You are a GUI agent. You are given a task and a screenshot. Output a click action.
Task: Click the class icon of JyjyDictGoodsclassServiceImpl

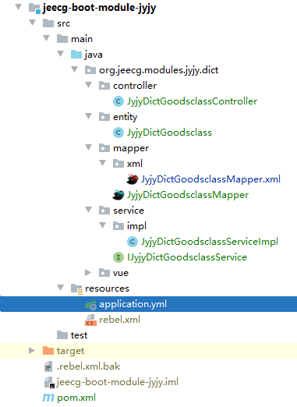[x=133, y=242]
